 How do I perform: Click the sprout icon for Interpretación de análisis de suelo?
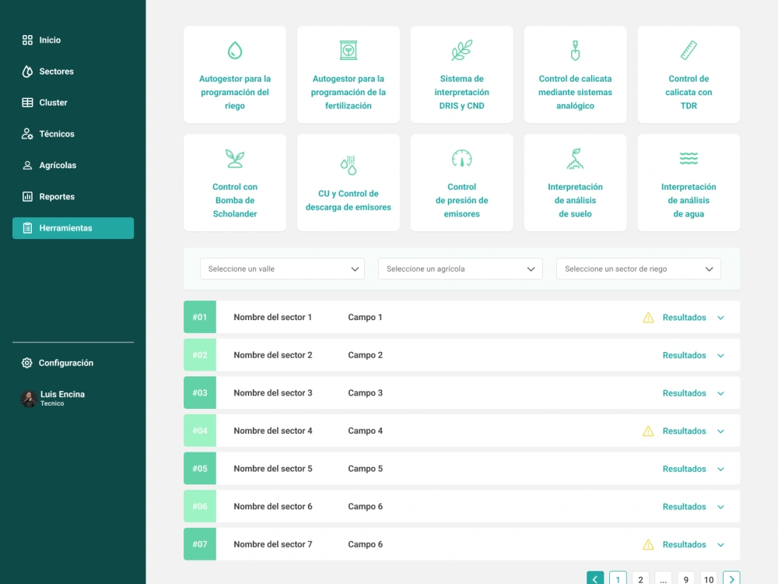pyautogui.click(x=575, y=157)
